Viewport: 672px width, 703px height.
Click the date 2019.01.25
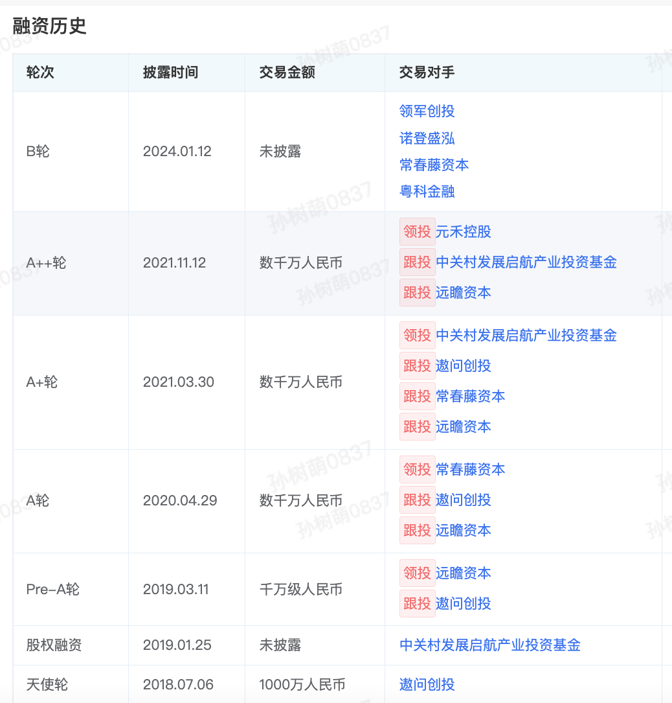[x=177, y=645]
